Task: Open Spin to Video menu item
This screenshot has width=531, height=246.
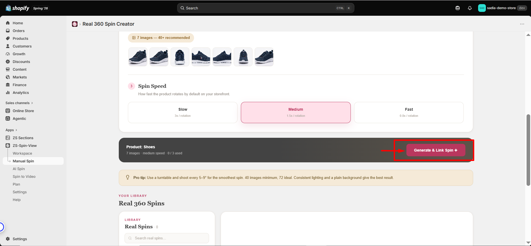Action: tap(24, 176)
